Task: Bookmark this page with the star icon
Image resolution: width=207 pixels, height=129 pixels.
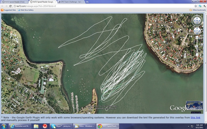Action: coord(196,6)
